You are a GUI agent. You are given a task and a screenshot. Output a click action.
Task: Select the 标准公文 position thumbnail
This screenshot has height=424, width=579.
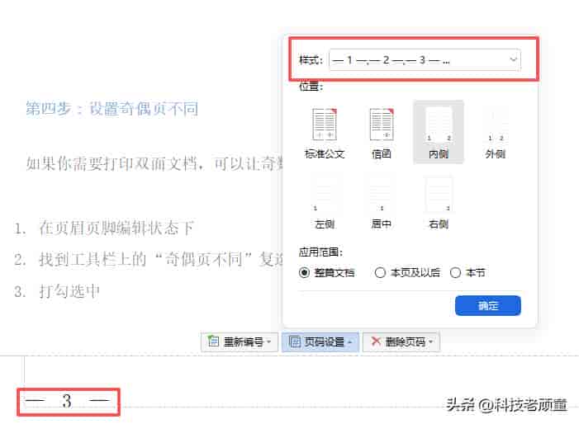click(325, 133)
